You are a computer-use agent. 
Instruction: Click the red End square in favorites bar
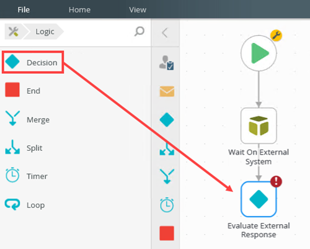click(167, 233)
